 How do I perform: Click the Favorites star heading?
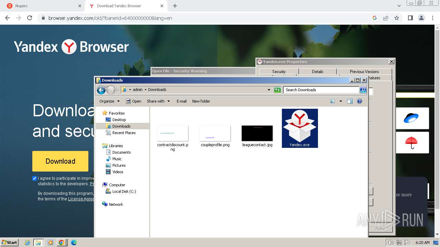click(117, 113)
